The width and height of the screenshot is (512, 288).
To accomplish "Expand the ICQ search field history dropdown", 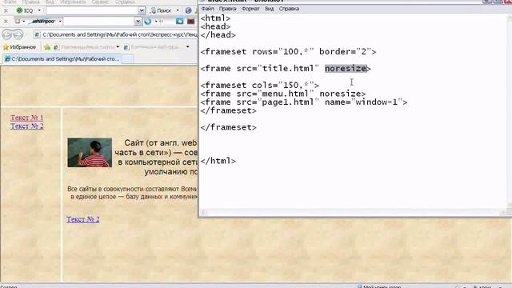I will (142, 10).
